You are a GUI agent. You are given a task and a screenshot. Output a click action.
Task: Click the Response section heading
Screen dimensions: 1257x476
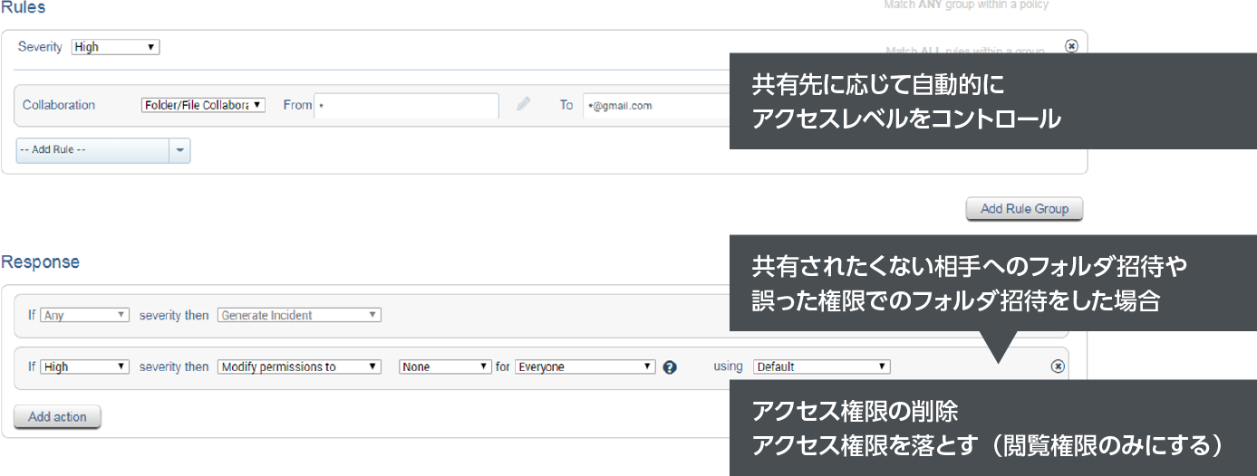(40, 262)
